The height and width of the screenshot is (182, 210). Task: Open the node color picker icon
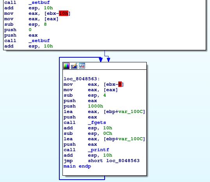(x=66, y=66)
